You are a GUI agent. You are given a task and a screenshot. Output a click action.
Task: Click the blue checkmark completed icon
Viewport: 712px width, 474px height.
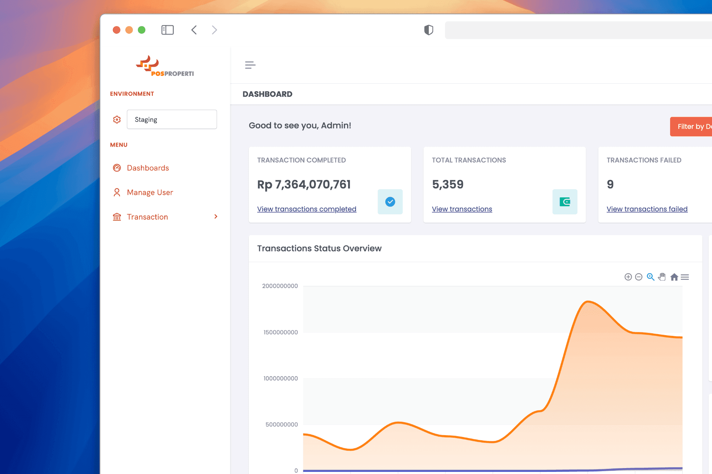(390, 202)
